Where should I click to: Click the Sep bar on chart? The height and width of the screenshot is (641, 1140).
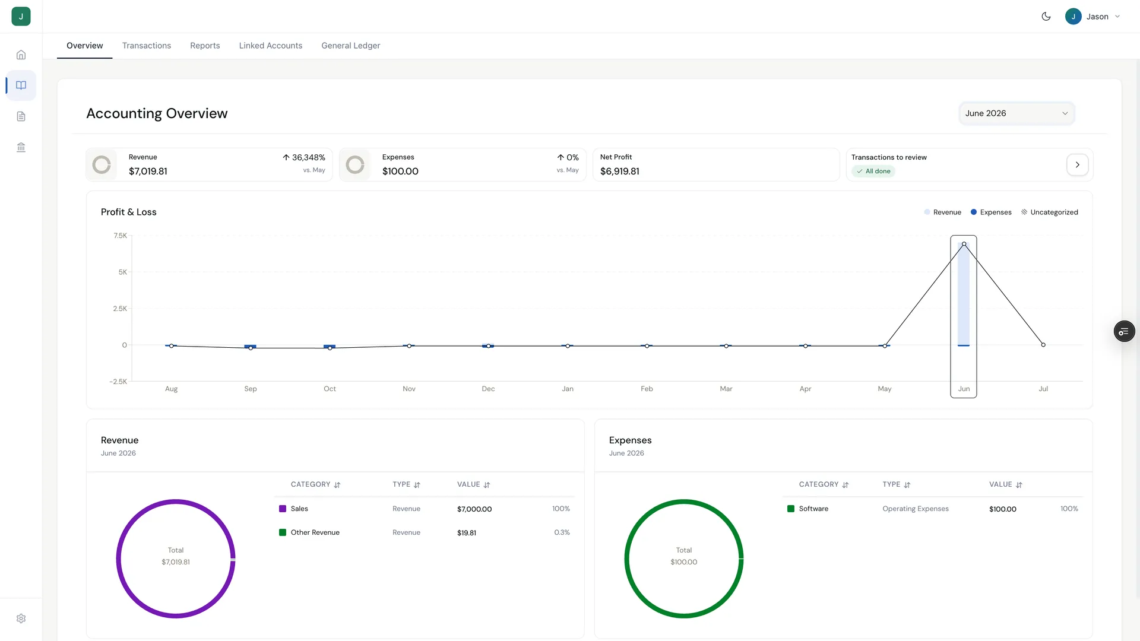(251, 347)
